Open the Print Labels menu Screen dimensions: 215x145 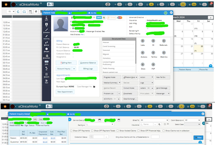pyautogui.click(x=146, y=94)
